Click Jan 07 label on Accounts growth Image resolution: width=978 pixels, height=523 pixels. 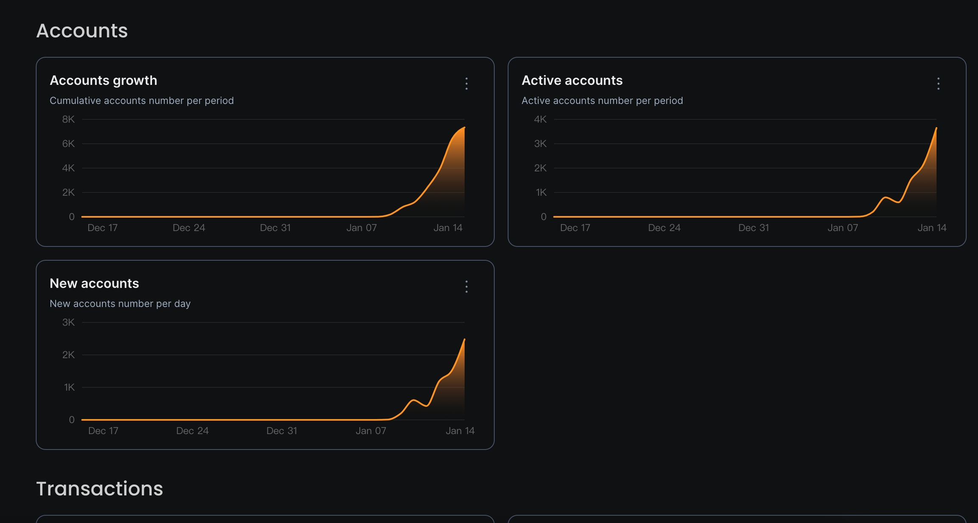coord(361,228)
